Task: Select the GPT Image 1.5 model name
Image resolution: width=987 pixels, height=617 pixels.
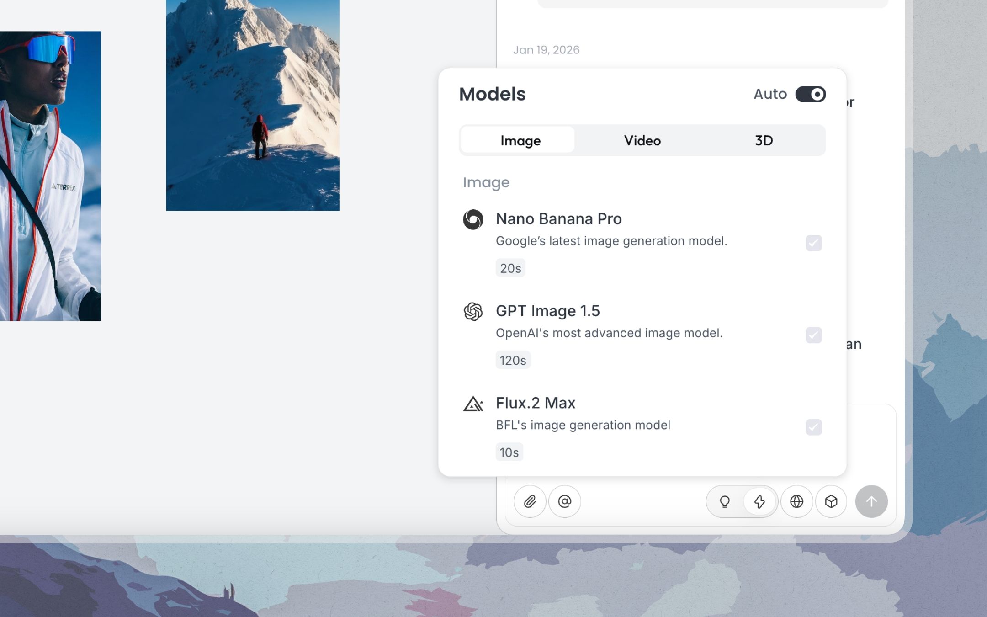Action: coord(547,311)
